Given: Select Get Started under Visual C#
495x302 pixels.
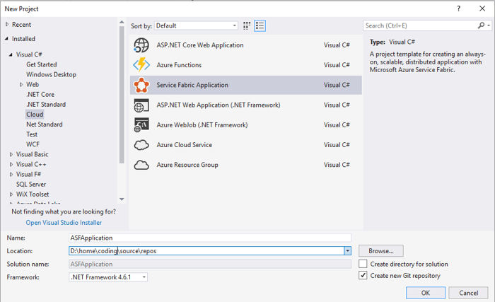Looking at the screenshot, I should click(x=41, y=64).
